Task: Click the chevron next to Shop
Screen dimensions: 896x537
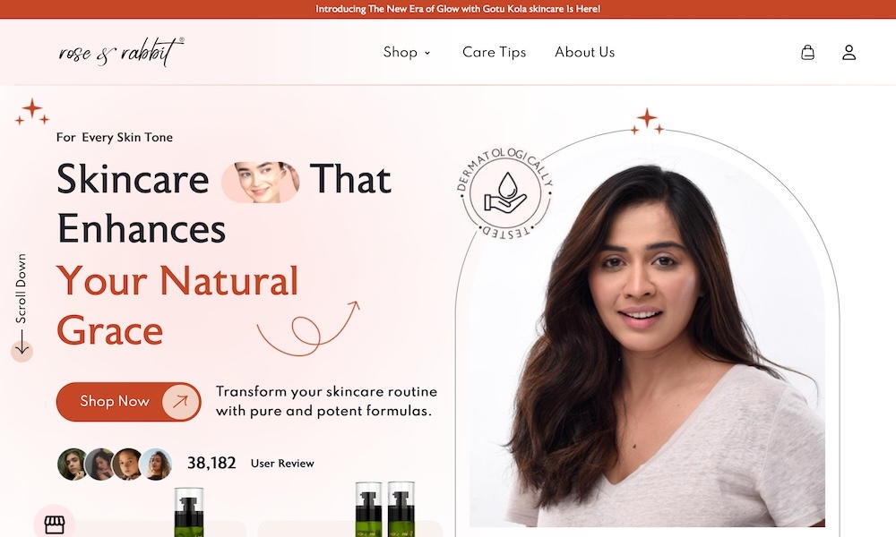Action: click(426, 53)
